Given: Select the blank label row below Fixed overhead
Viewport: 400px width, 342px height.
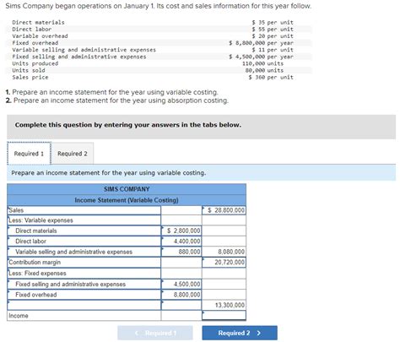Looking at the screenshot, I should pos(84,305).
